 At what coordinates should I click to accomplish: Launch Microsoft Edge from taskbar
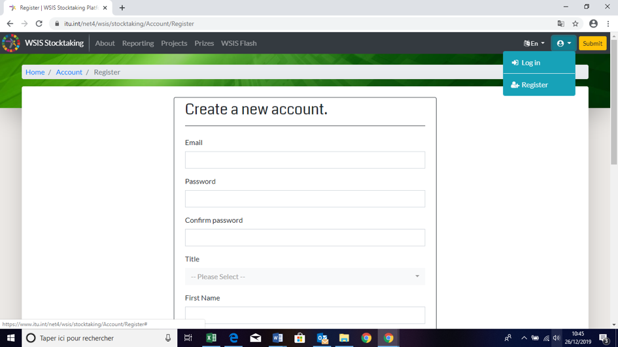[233, 338]
